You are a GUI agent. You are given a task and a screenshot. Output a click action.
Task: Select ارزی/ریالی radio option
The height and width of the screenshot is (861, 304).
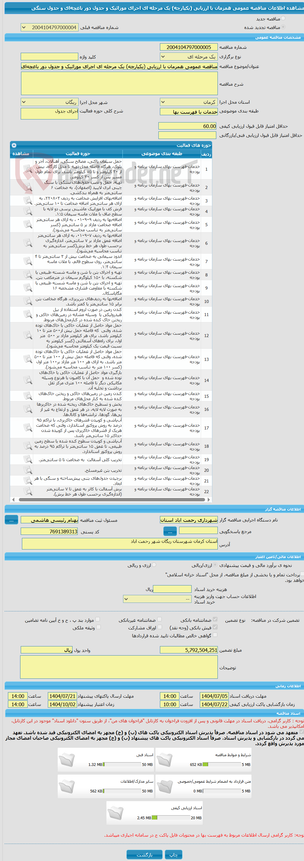(x=215, y=565)
